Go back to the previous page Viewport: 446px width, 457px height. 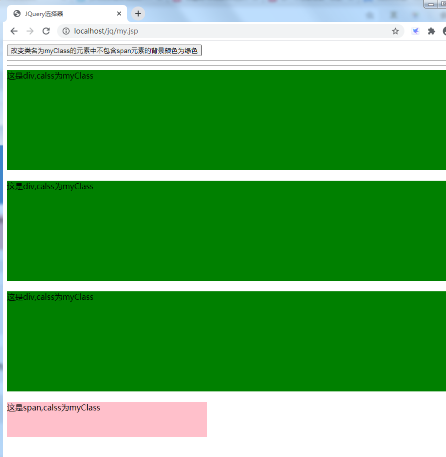[x=14, y=31]
